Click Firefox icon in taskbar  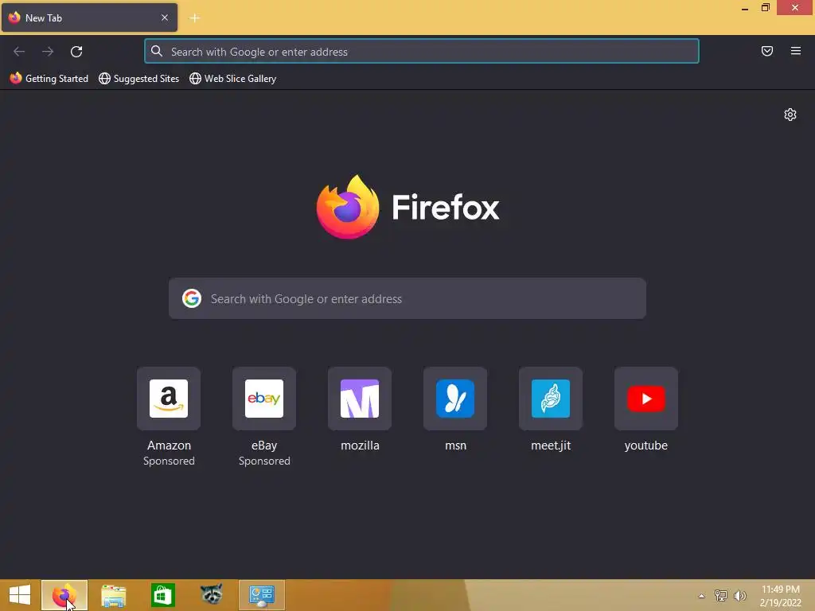click(x=64, y=595)
